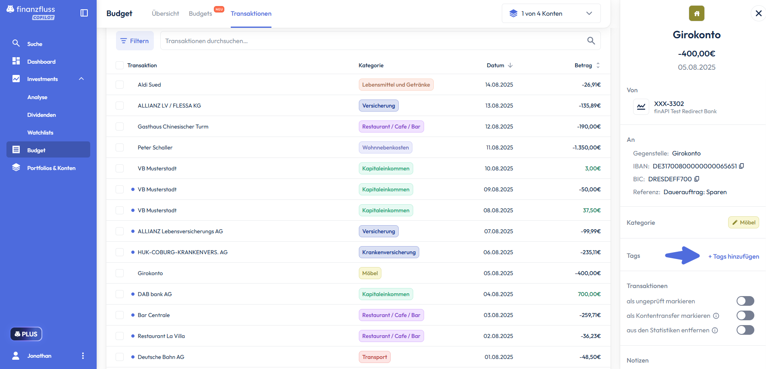
Task: Toggle 'aus den Statistiken entfernen' switch
Action: pos(745,330)
